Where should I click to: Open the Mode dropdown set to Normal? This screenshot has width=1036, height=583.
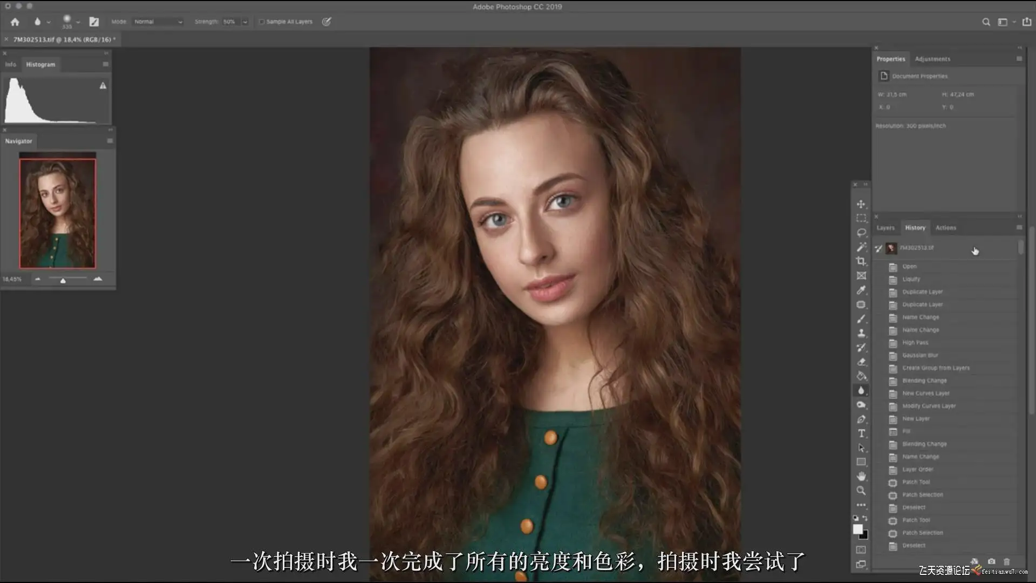[158, 22]
